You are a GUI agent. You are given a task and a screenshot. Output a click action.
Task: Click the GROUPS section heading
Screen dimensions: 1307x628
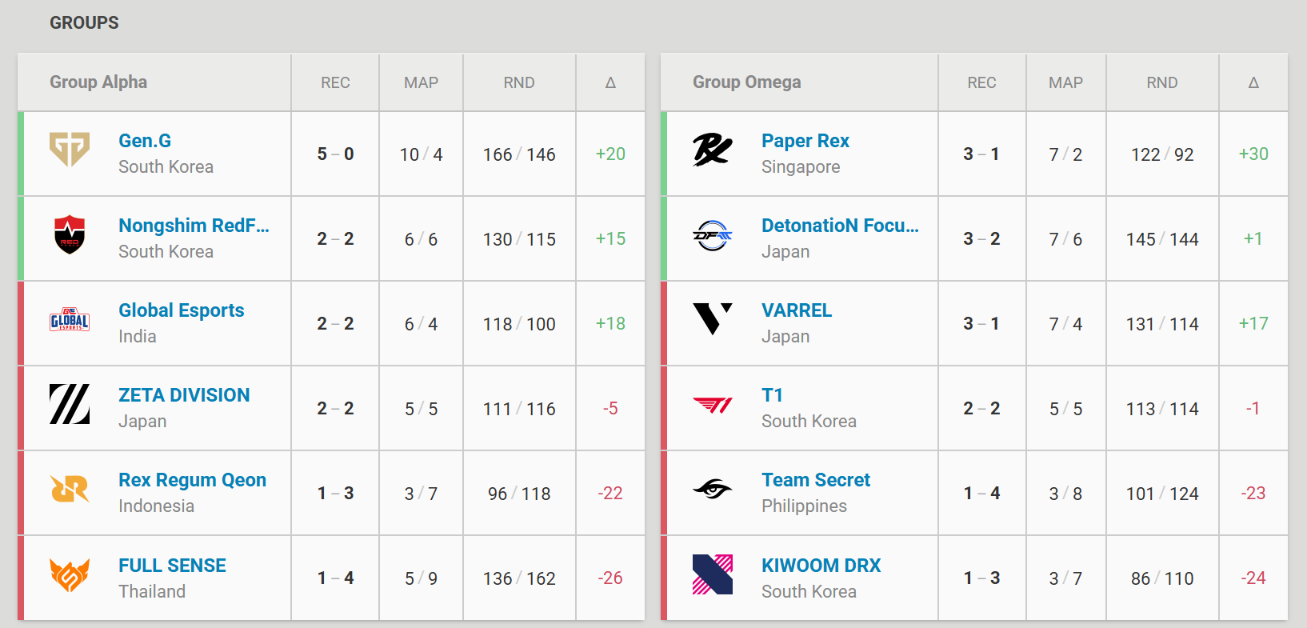84,22
